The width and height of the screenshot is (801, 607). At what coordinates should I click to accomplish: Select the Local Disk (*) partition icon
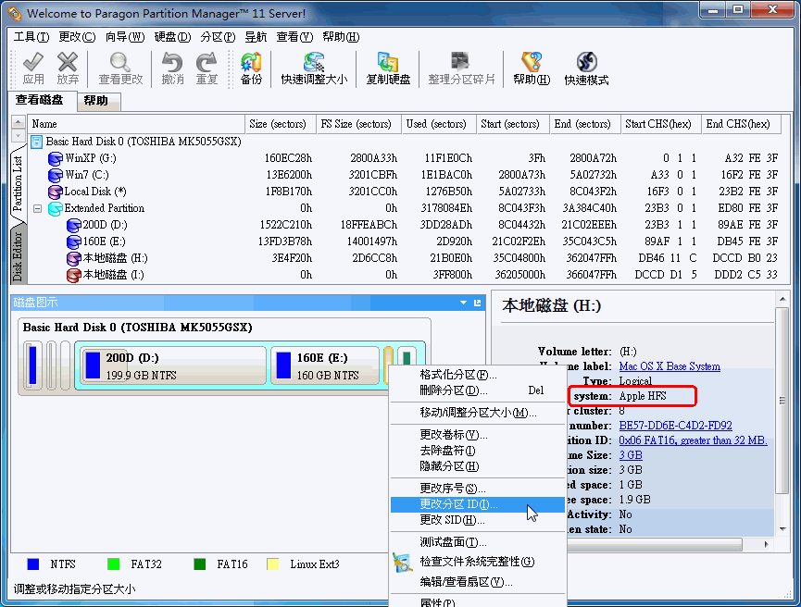56,192
